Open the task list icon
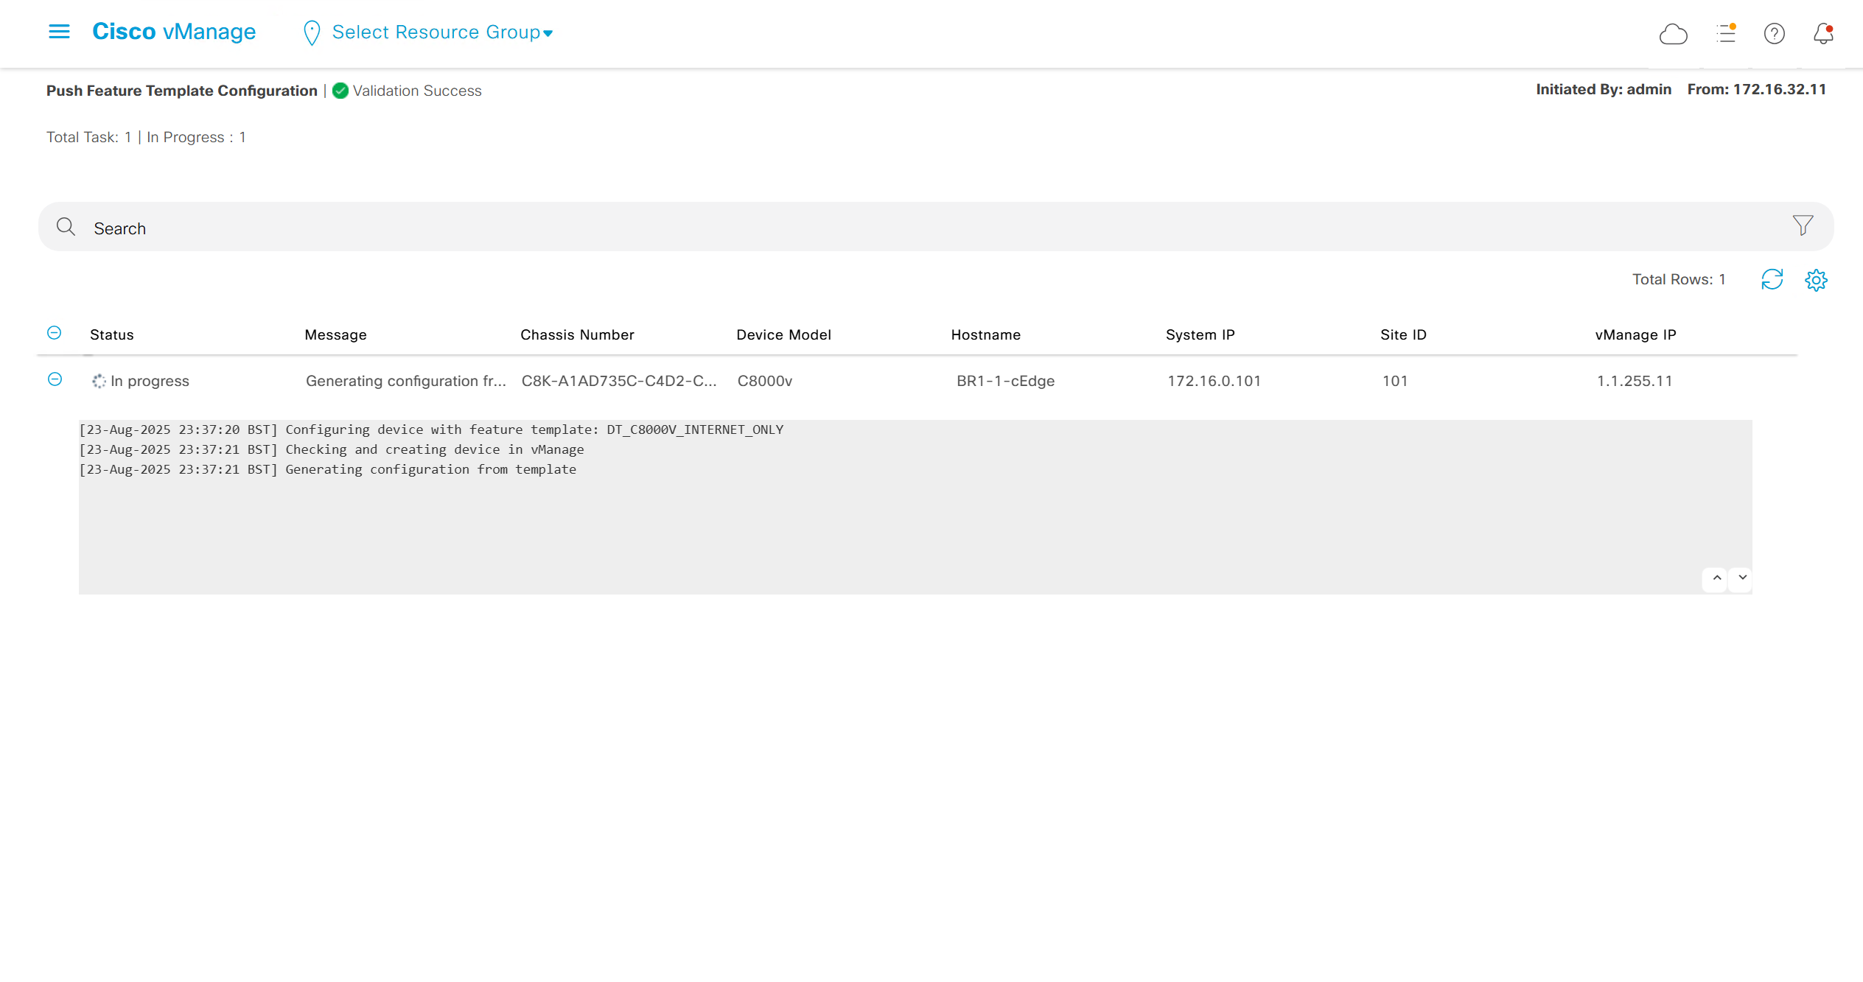Screen dimensions: 1863x982 1726,33
